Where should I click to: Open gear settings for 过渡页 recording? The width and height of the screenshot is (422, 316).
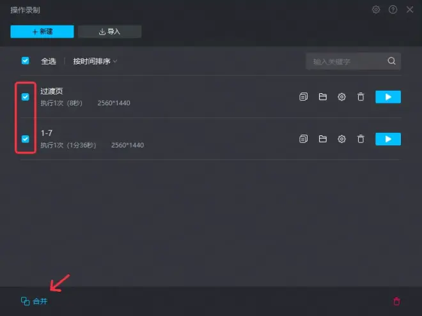(x=342, y=97)
